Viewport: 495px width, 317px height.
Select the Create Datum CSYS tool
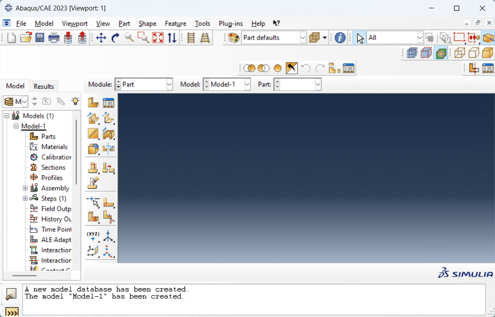[108, 251]
